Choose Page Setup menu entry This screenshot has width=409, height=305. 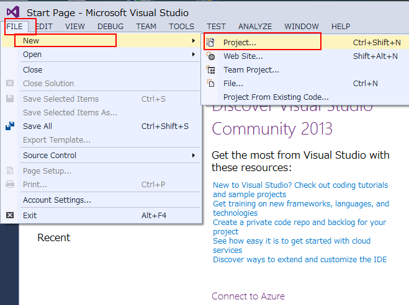[x=101, y=171]
